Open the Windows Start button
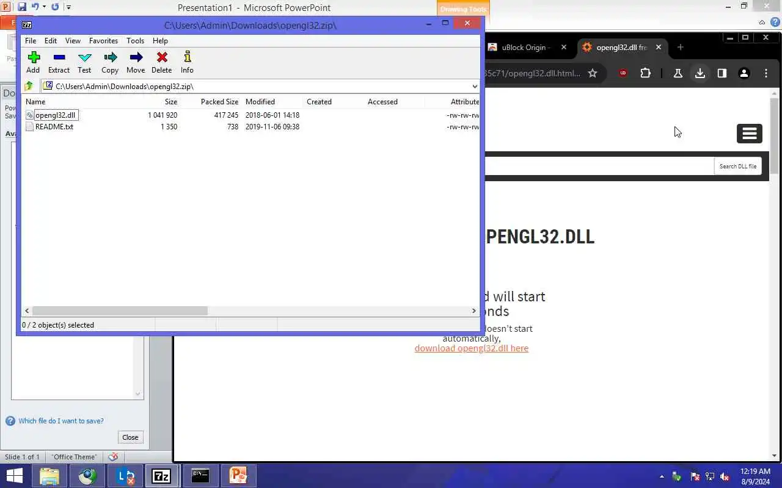The height and width of the screenshot is (488, 782). 15,476
